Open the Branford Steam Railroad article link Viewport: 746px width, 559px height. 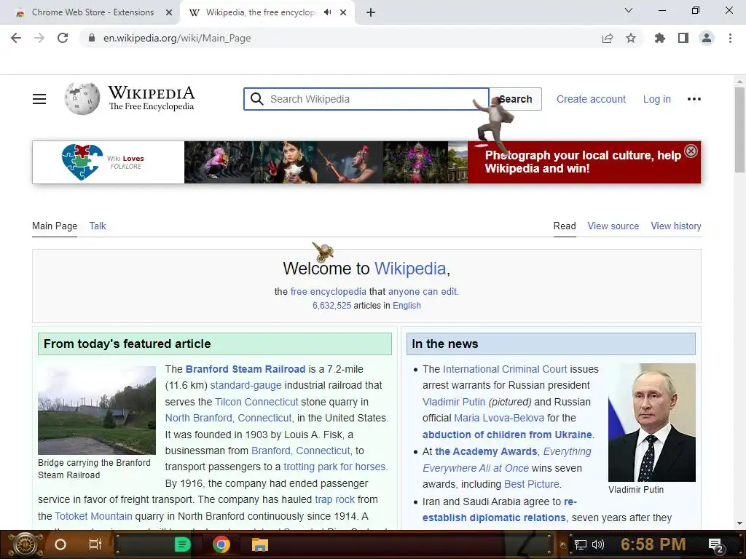246,369
